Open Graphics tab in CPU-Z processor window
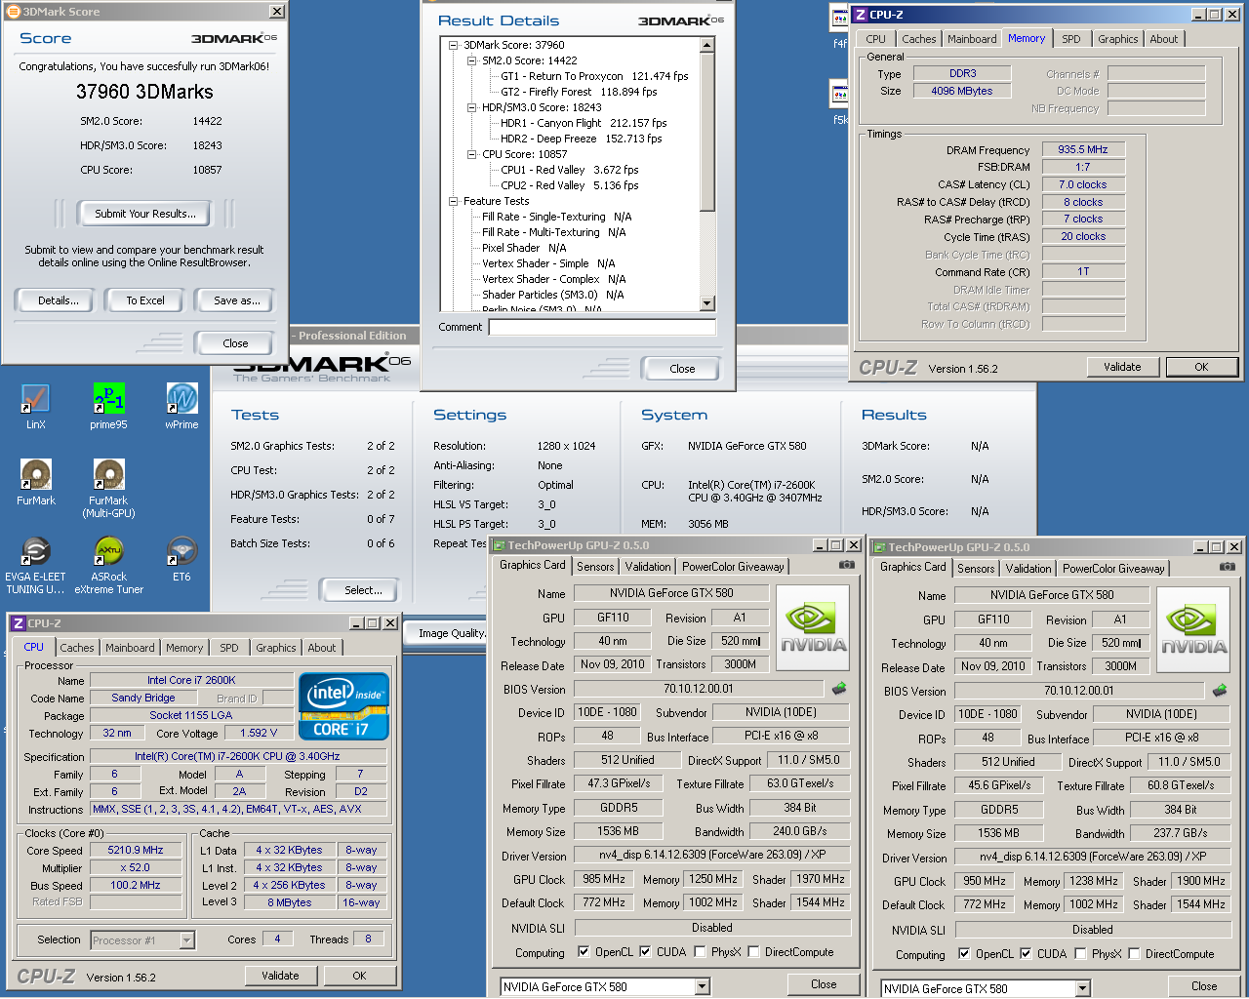Viewport: 1249px width, 999px height. point(276,648)
